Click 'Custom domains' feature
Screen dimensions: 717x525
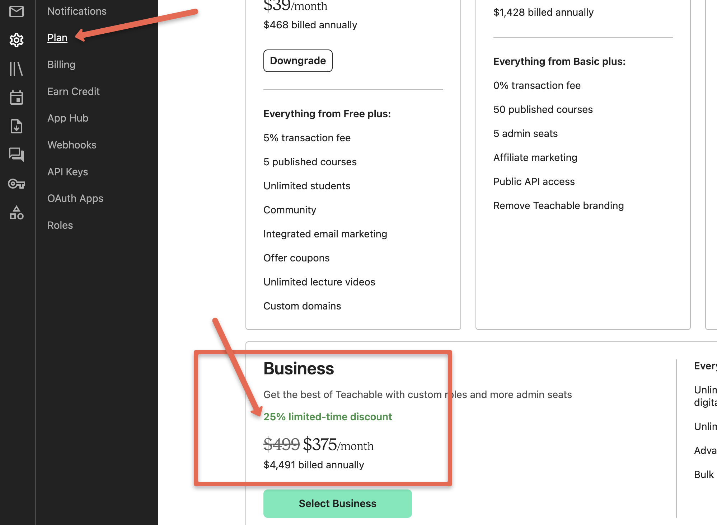point(302,306)
